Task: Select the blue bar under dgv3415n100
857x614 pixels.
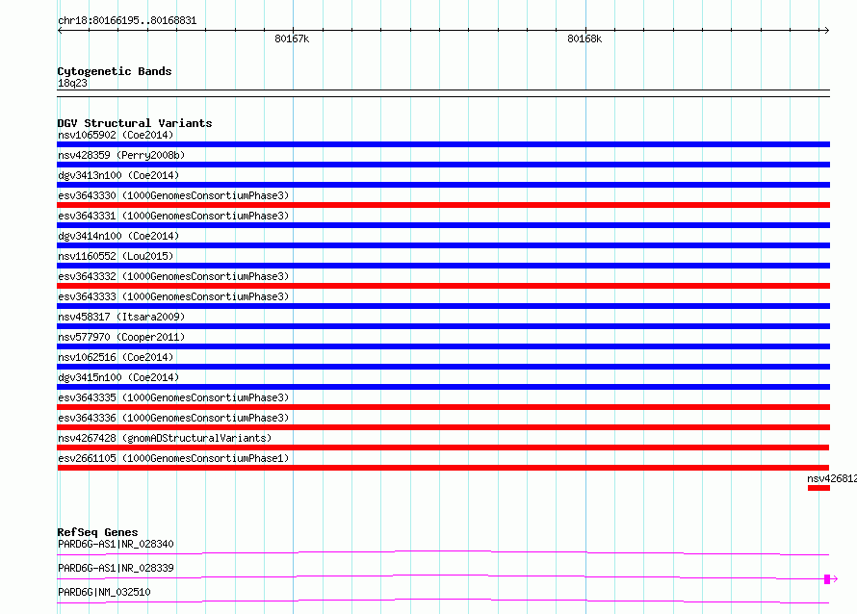Action: [x=443, y=387]
